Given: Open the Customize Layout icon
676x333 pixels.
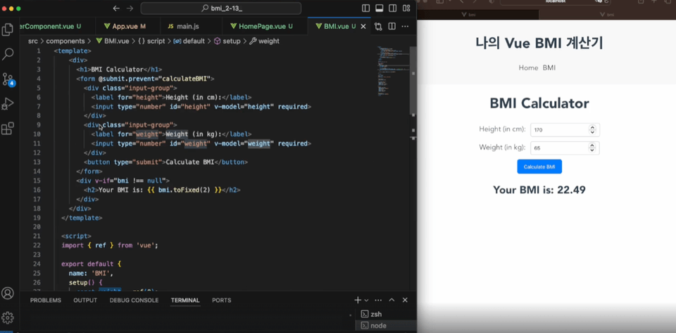Looking at the screenshot, I should coord(406,8).
